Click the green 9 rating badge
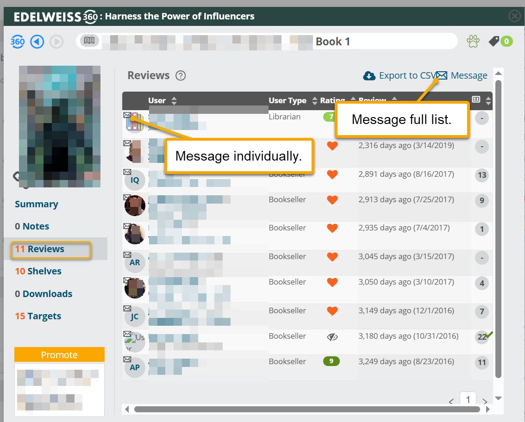This screenshot has width=525, height=422. tap(331, 361)
